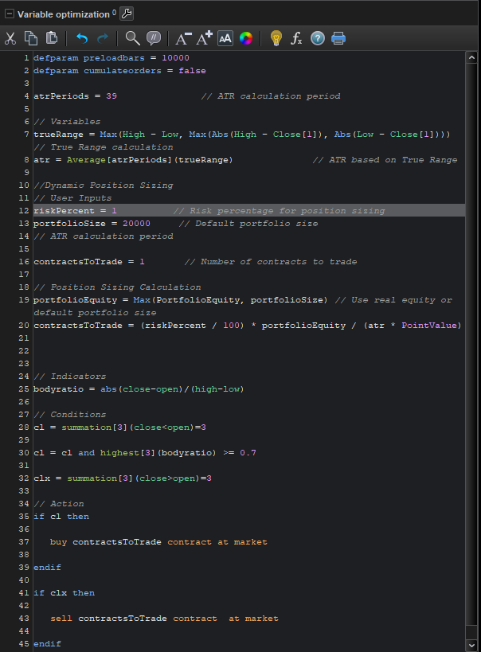Redo the last undone edit
Screen dimensions: 481x652
click(103, 38)
